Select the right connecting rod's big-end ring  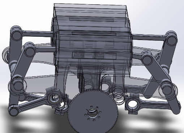coord(133,104)
